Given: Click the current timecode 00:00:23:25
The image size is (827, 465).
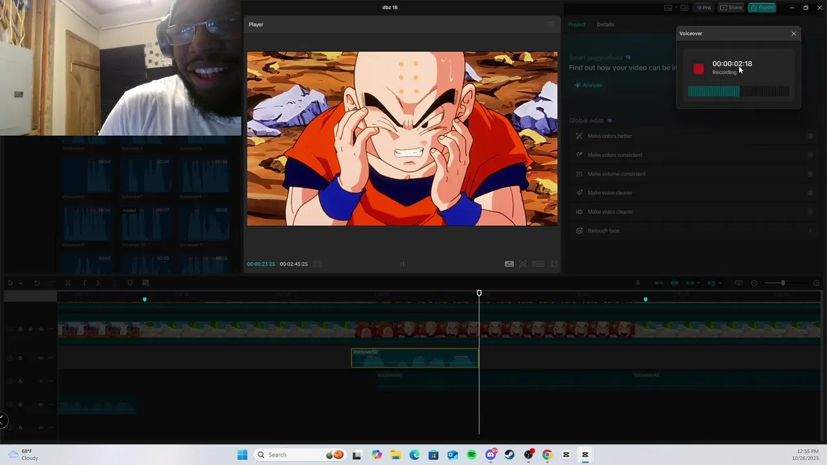Looking at the screenshot, I should pyautogui.click(x=261, y=264).
